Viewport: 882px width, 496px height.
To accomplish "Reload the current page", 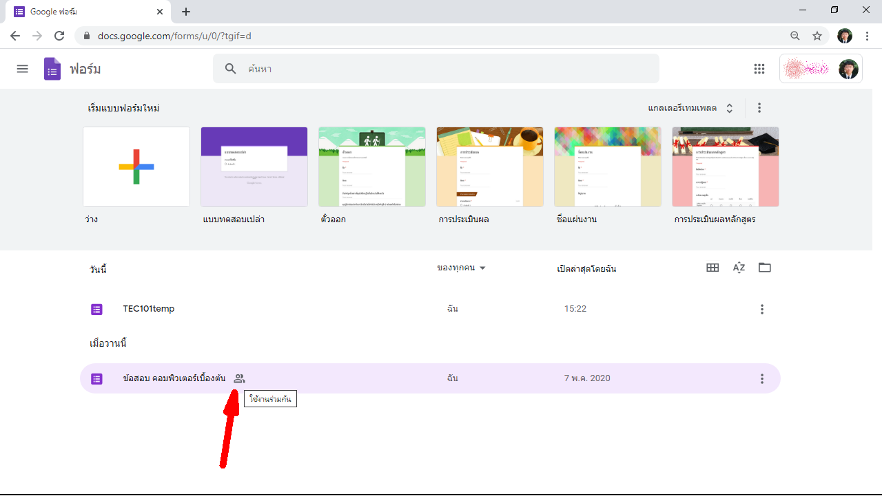I will coord(59,36).
